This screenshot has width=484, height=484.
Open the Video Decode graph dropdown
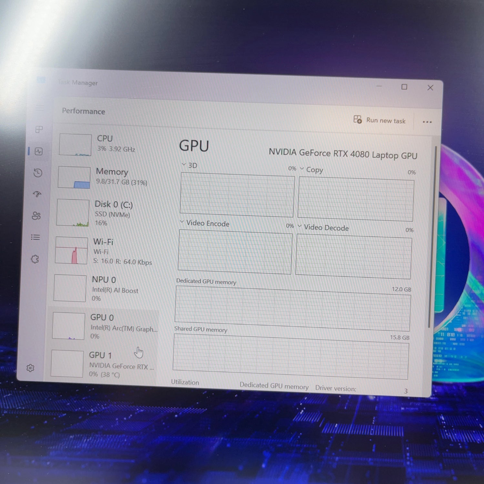[300, 226]
